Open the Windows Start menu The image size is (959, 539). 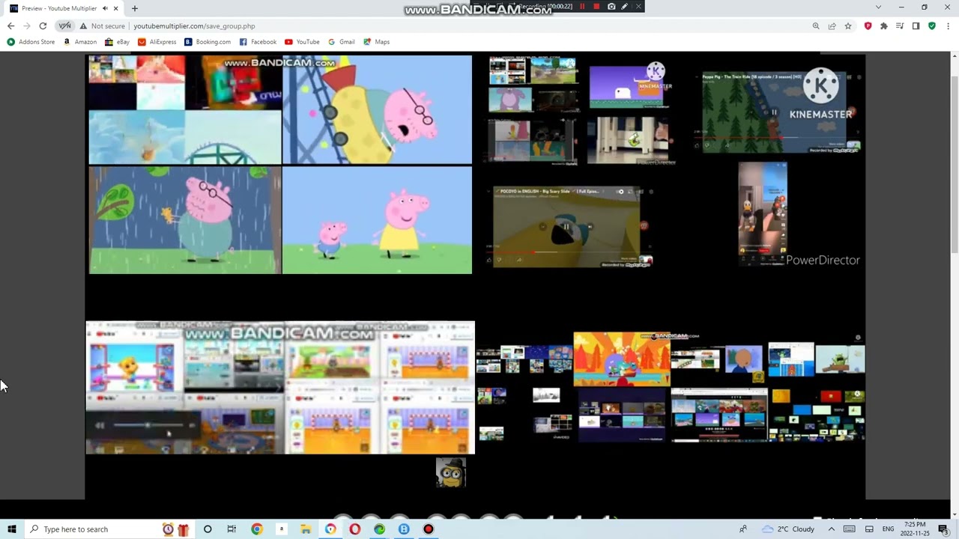pyautogui.click(x=11, y=529)
